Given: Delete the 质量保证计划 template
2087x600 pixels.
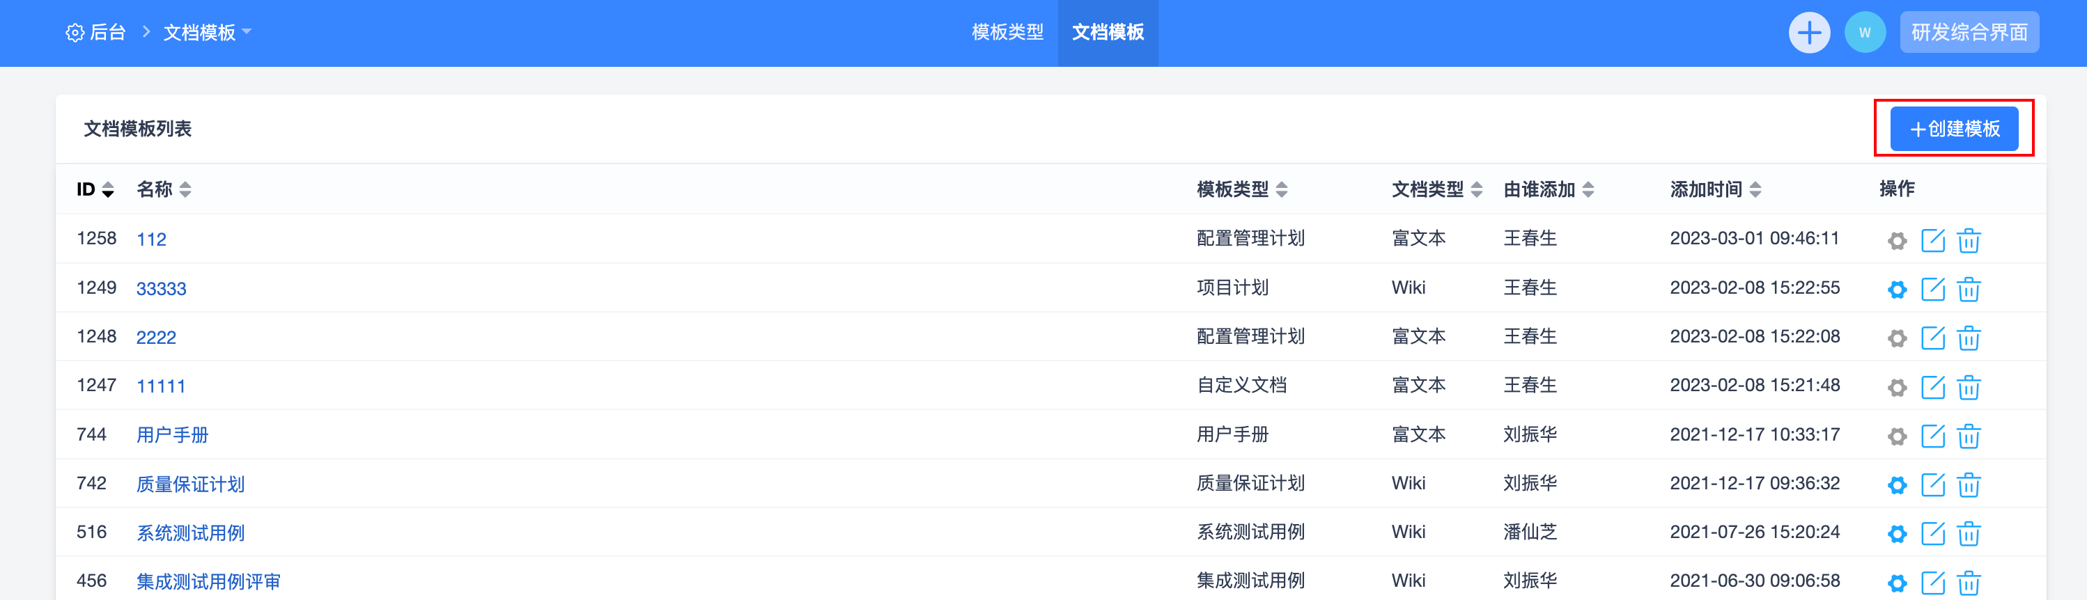Looking at the screenshot, I should click(x=1968, y=485).
